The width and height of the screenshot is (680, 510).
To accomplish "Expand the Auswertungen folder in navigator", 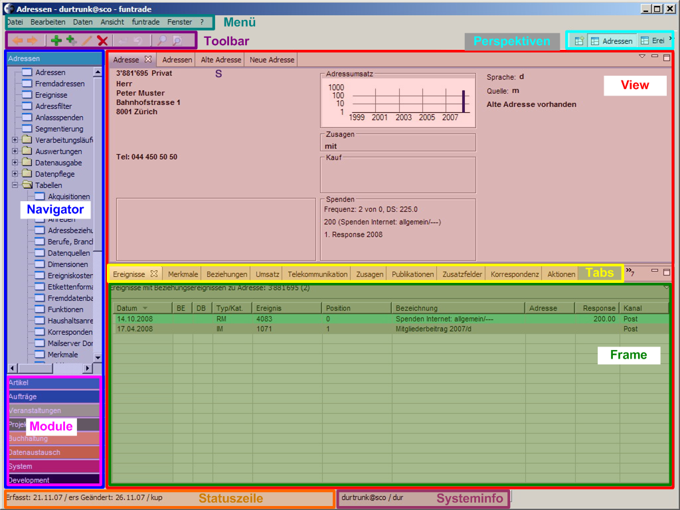I will click(x=15, y=151).
